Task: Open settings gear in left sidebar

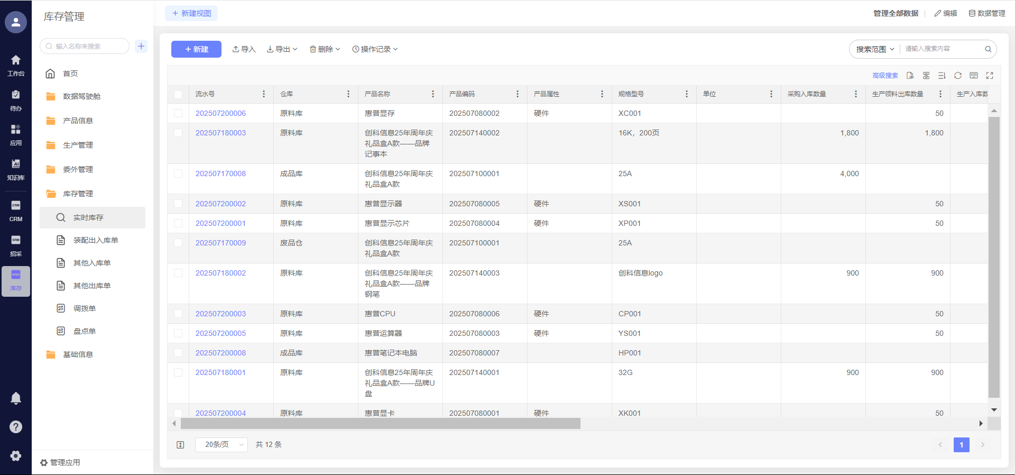Action: click(x=16, y=455)
